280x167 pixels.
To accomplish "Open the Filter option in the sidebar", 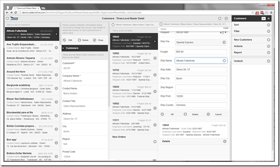I will coord(252,31).
